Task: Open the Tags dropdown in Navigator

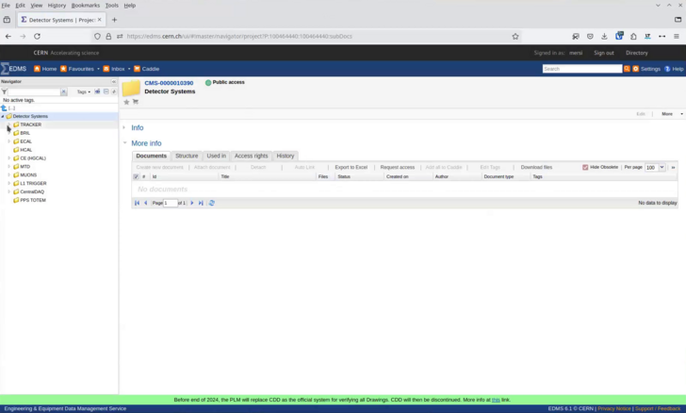Action: [x=84, y=91]
